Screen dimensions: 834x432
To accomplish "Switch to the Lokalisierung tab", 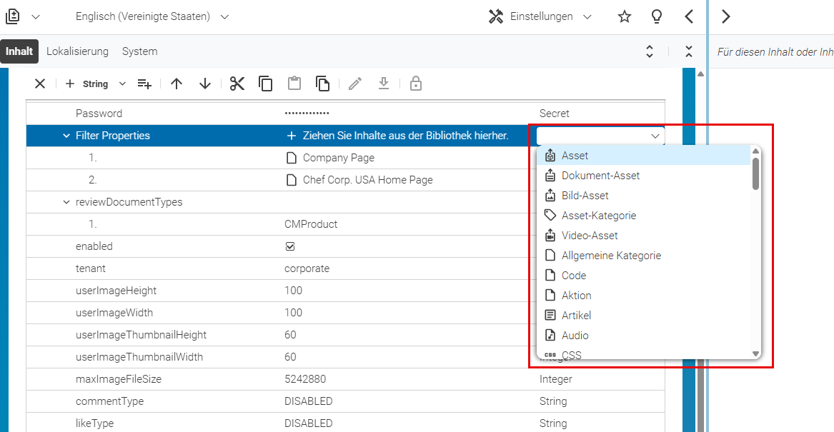I will 77,51.
